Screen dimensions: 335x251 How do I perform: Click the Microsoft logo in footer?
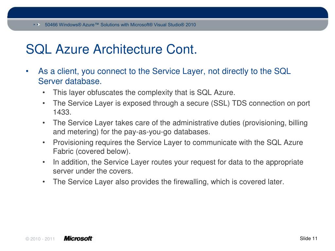[79, 238]
